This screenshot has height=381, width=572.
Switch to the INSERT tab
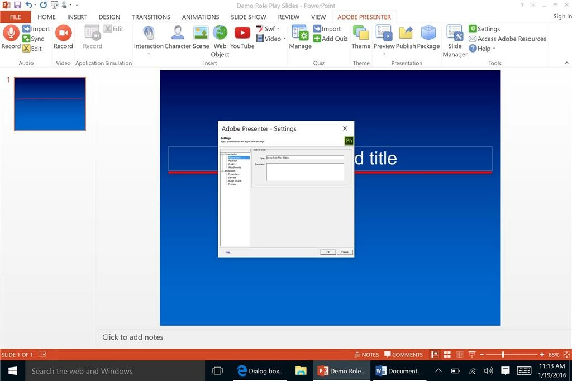coord(77,17)
